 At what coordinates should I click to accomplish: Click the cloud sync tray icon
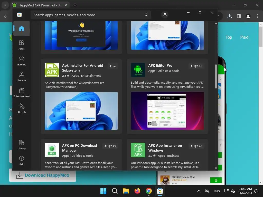(x=207, y=191)
